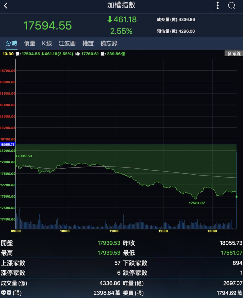243x298 pixels.
Task: Switch to the 分時 tab
Action: (x=12, y=43)
